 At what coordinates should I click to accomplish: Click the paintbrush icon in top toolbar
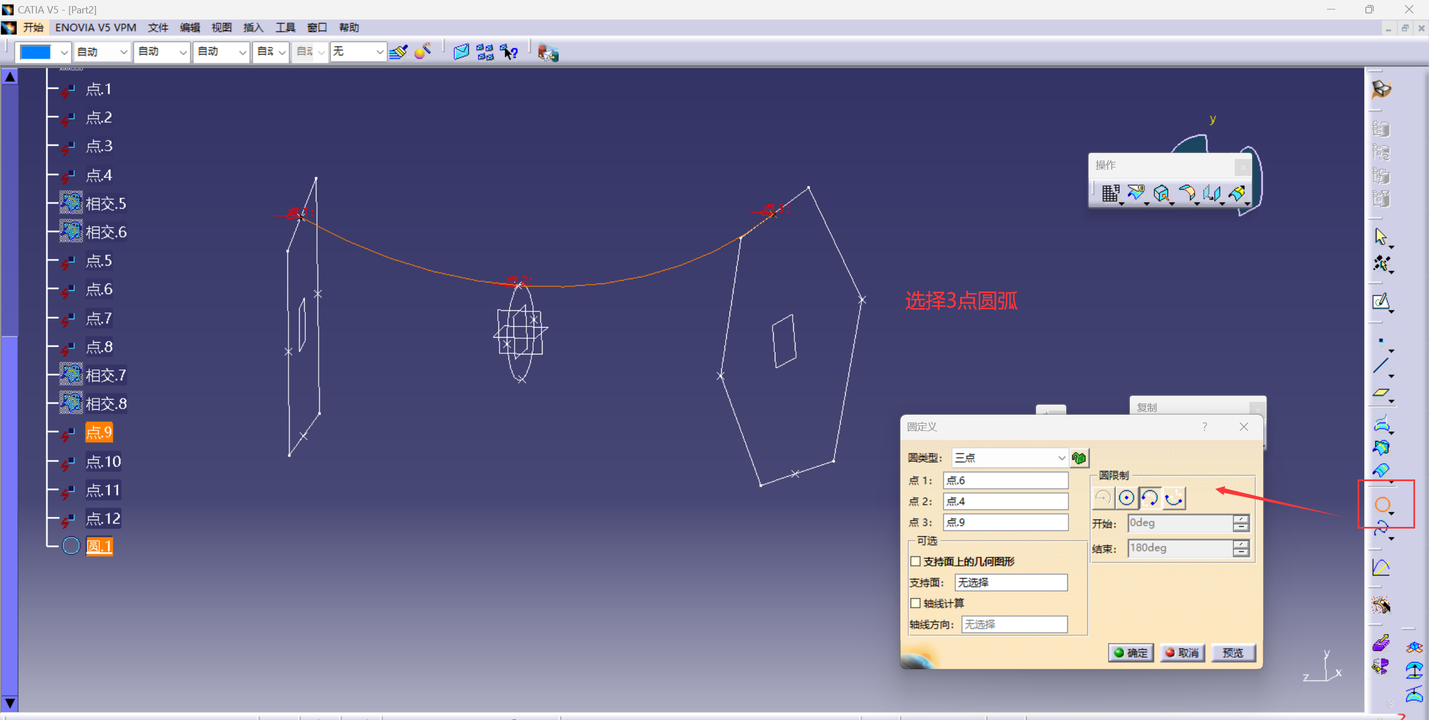398,52
